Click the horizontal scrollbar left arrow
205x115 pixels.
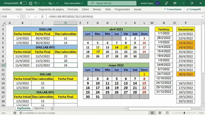[127, 109]
